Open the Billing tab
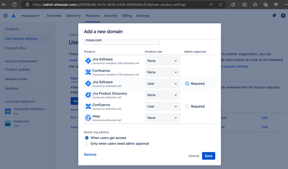The image size is (288, 169). pos(127,16)
